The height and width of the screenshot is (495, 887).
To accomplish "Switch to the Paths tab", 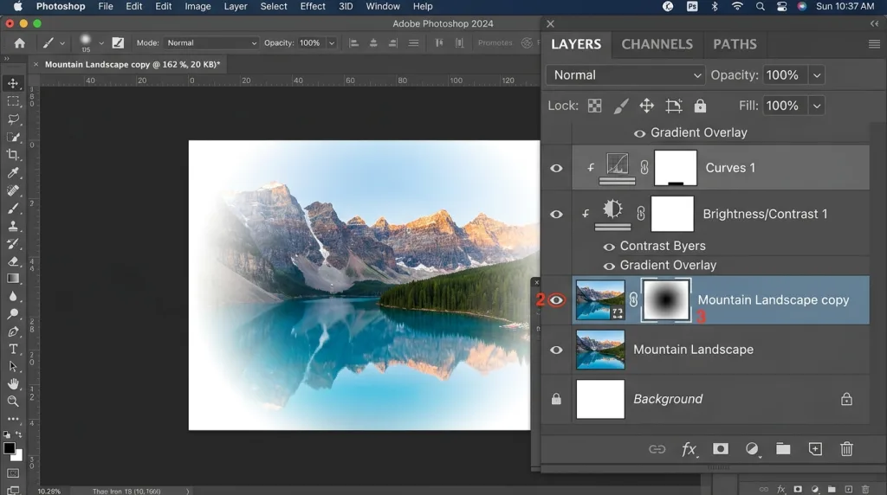I will pyautogui.click(x=735, y=44).
